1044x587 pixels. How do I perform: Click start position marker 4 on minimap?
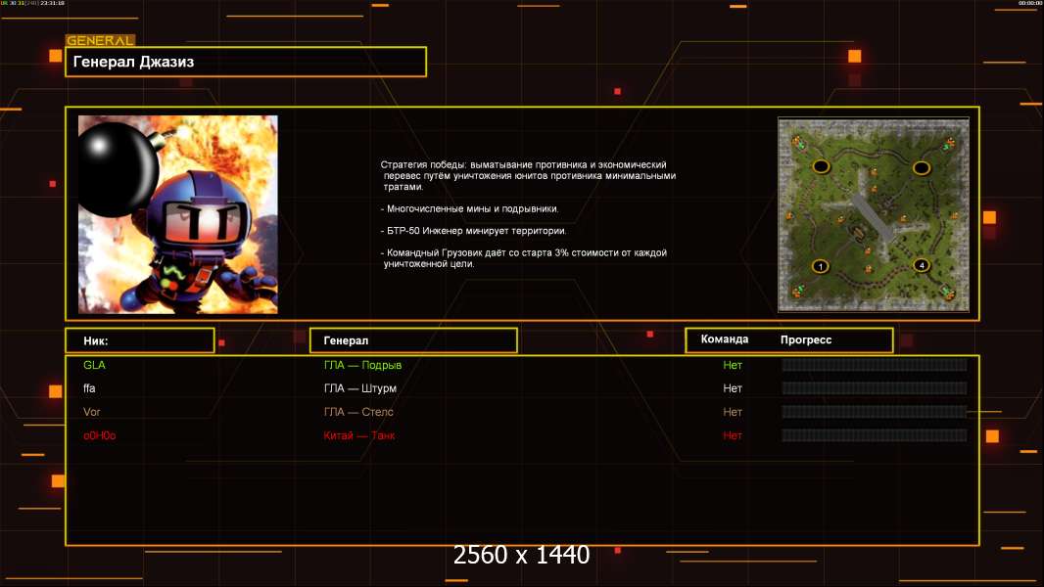click(922, 265)
